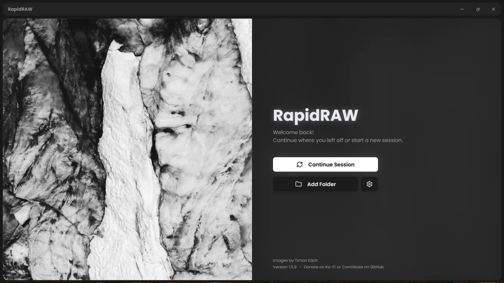Open the Contribute on GitHub link

[363, 267]
